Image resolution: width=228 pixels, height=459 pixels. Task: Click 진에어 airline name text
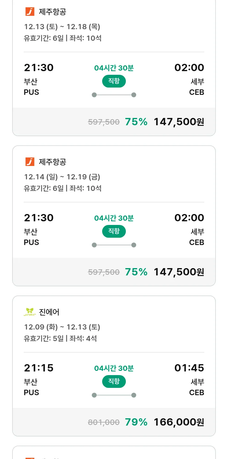coord(49,312)
